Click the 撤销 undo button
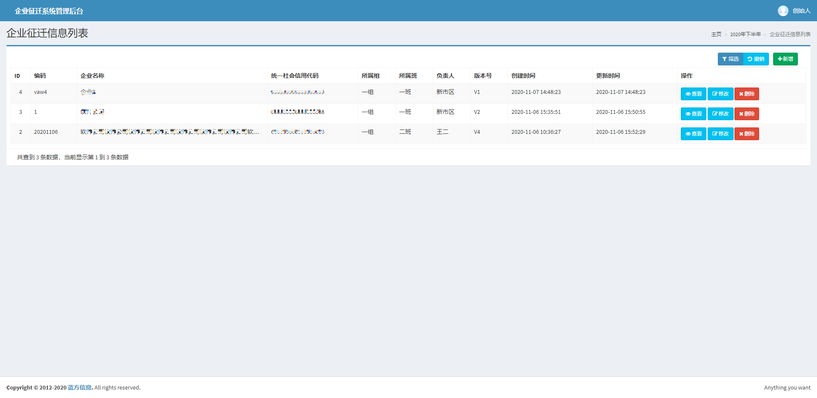This screenshot has height=398, width=817. (x=756, y=59)
